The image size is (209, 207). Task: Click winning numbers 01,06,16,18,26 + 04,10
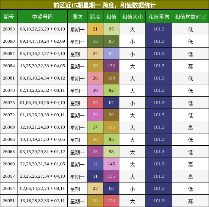point(42,103)
